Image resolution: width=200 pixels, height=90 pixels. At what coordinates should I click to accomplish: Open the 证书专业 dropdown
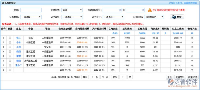coord(113,17)
